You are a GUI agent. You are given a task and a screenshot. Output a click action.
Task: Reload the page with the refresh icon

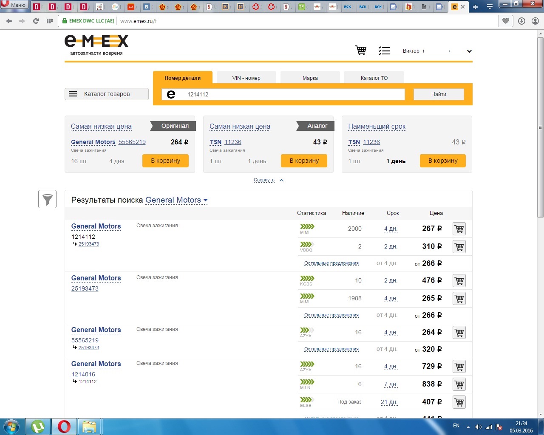click(36, 21)
